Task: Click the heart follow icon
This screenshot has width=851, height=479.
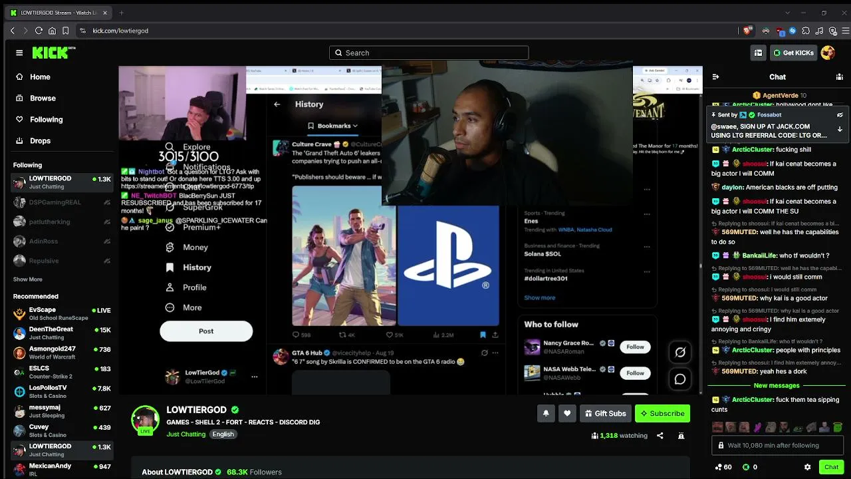Action: 567,413
